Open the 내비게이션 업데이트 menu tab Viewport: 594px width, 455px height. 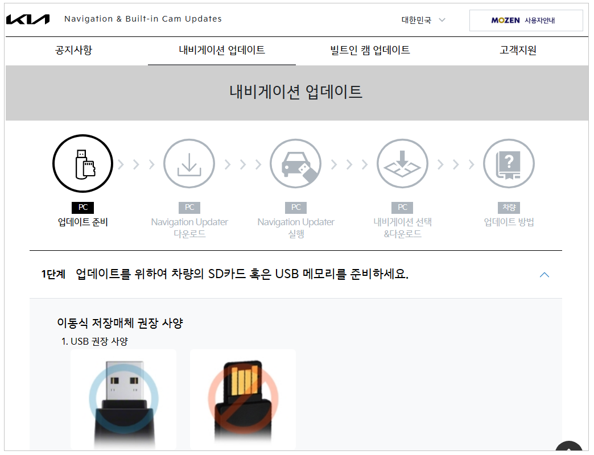point(222,50)
